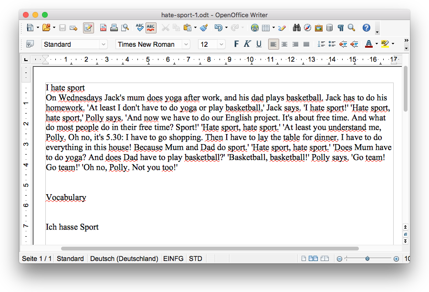Viewport: 429px width, 292px height.
Task: Open Styles and Formatting window icon
Action: pyautogui.click(x=30, y=44)
